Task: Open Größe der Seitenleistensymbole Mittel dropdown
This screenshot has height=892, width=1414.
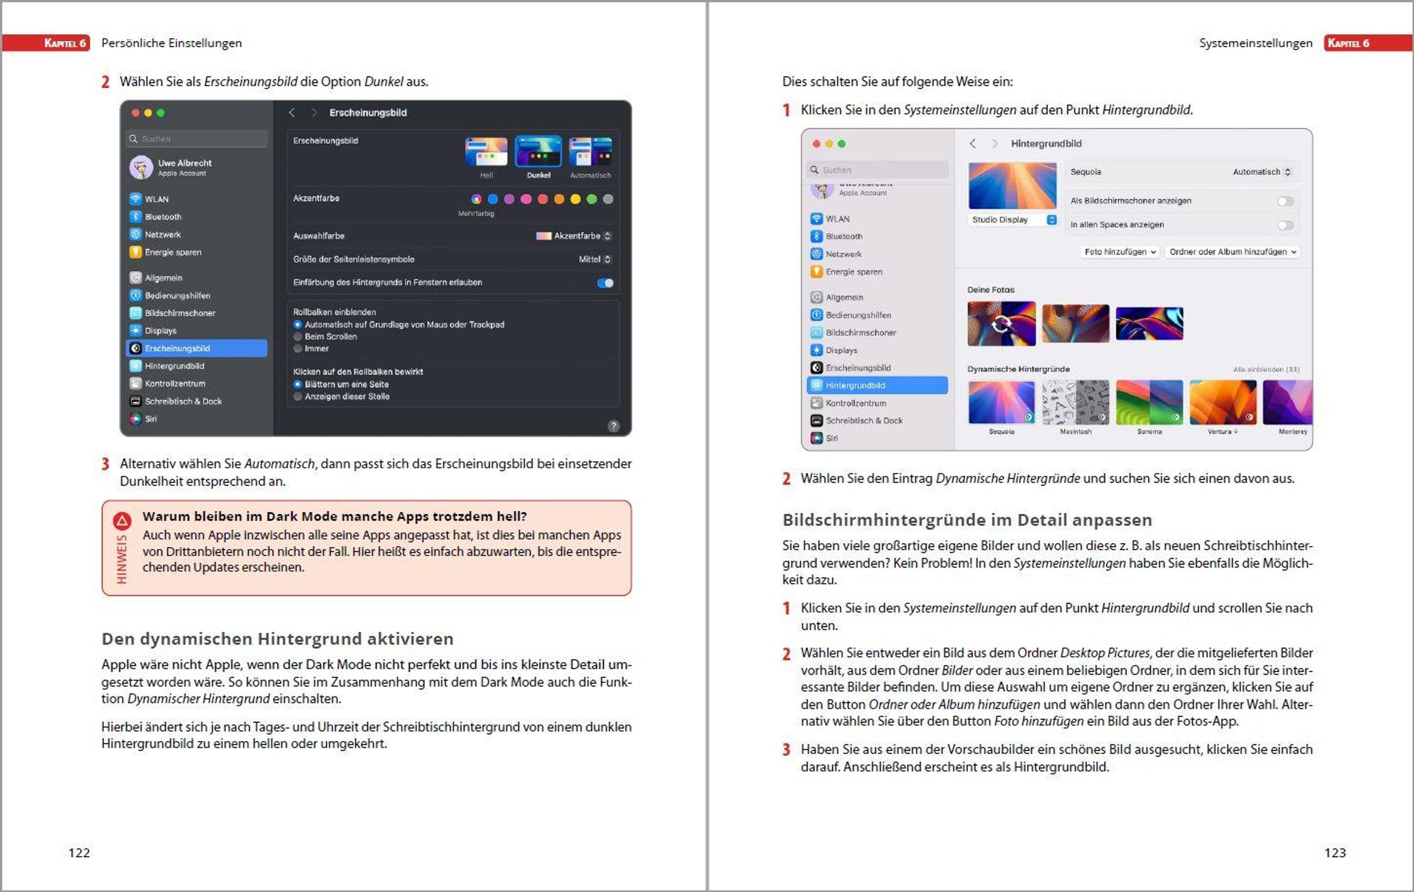Action: coord(595,259)
